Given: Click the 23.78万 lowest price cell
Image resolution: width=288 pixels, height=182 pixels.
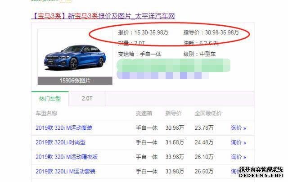Looking at the screenshot, I should tap(204, 128).
